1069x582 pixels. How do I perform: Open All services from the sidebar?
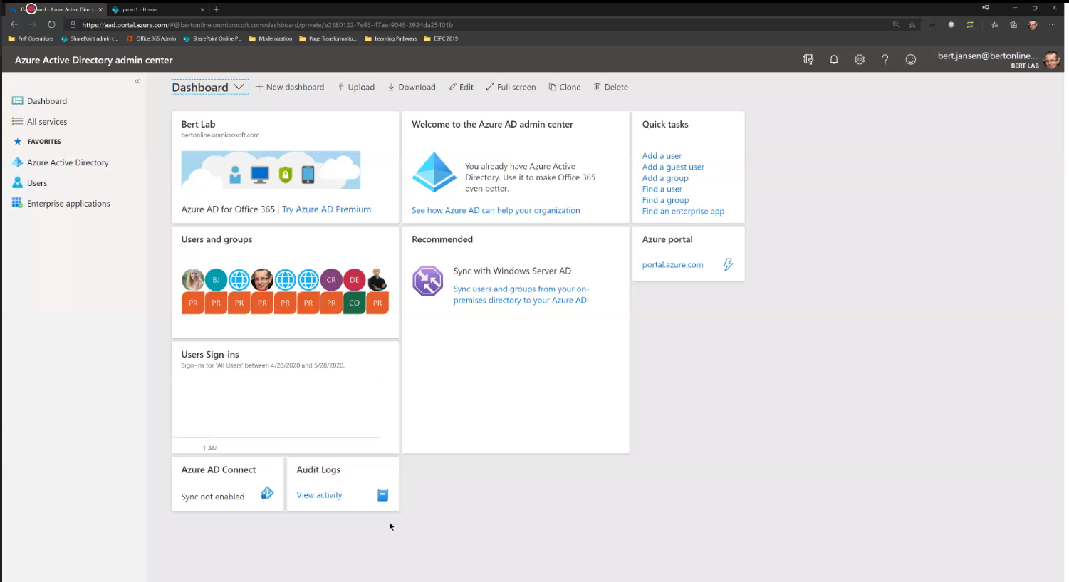(17, 121)
